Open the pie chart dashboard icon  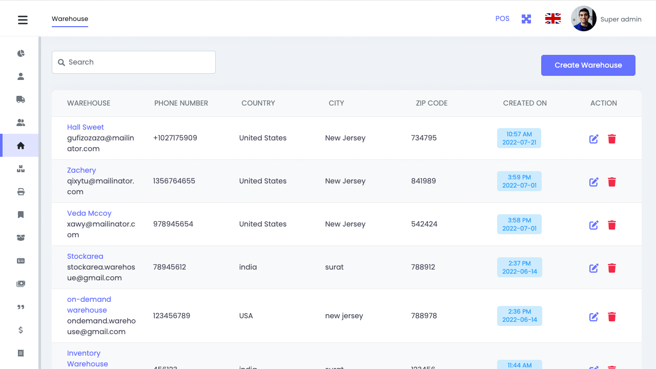[x=20, y=53]
